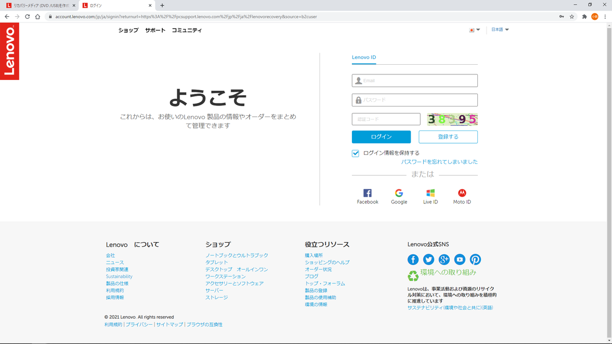Click the browser address bar URL
Screen dimensions: 612x344
coord(186,16)
